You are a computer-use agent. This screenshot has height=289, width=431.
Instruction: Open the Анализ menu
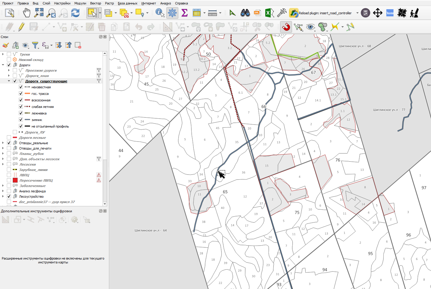coord(165,3)
